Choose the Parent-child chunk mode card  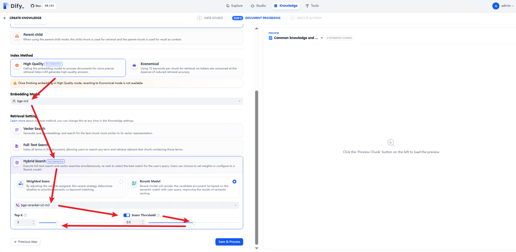[x=127, y=37]
